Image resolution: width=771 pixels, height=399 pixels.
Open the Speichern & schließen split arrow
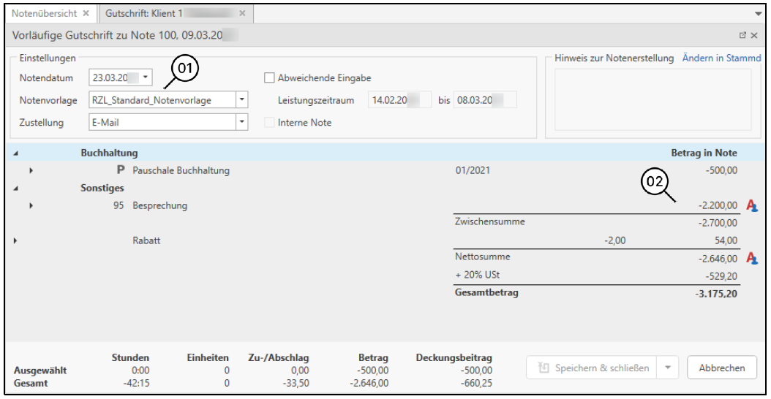coord(667,368)
